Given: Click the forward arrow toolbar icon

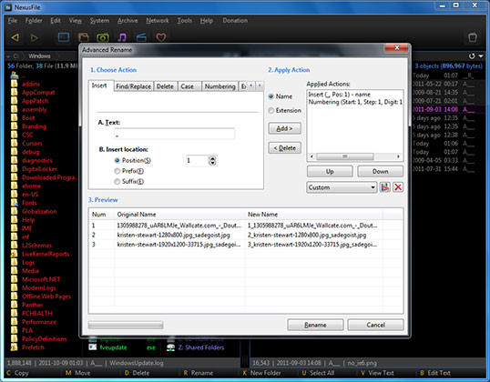Looking at the screenshot, I should [x=34, y=38].
